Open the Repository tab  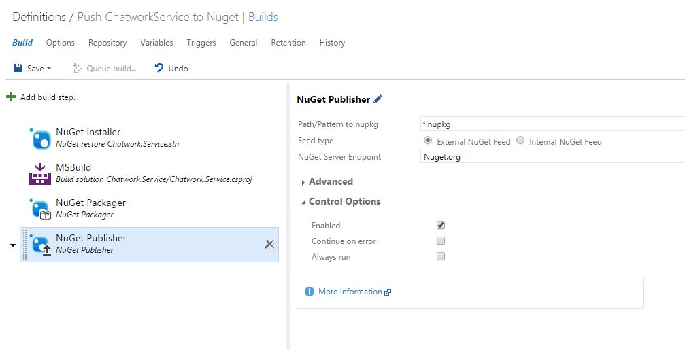click(107, 43)
